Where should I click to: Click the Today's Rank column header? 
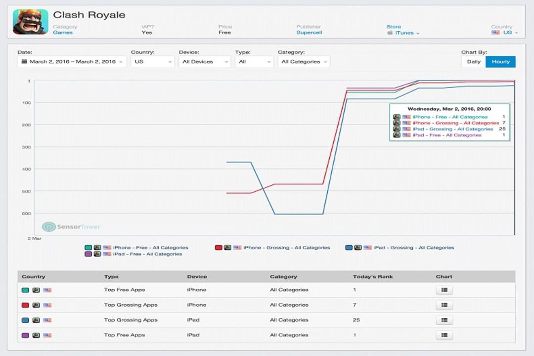coord(373,276)
